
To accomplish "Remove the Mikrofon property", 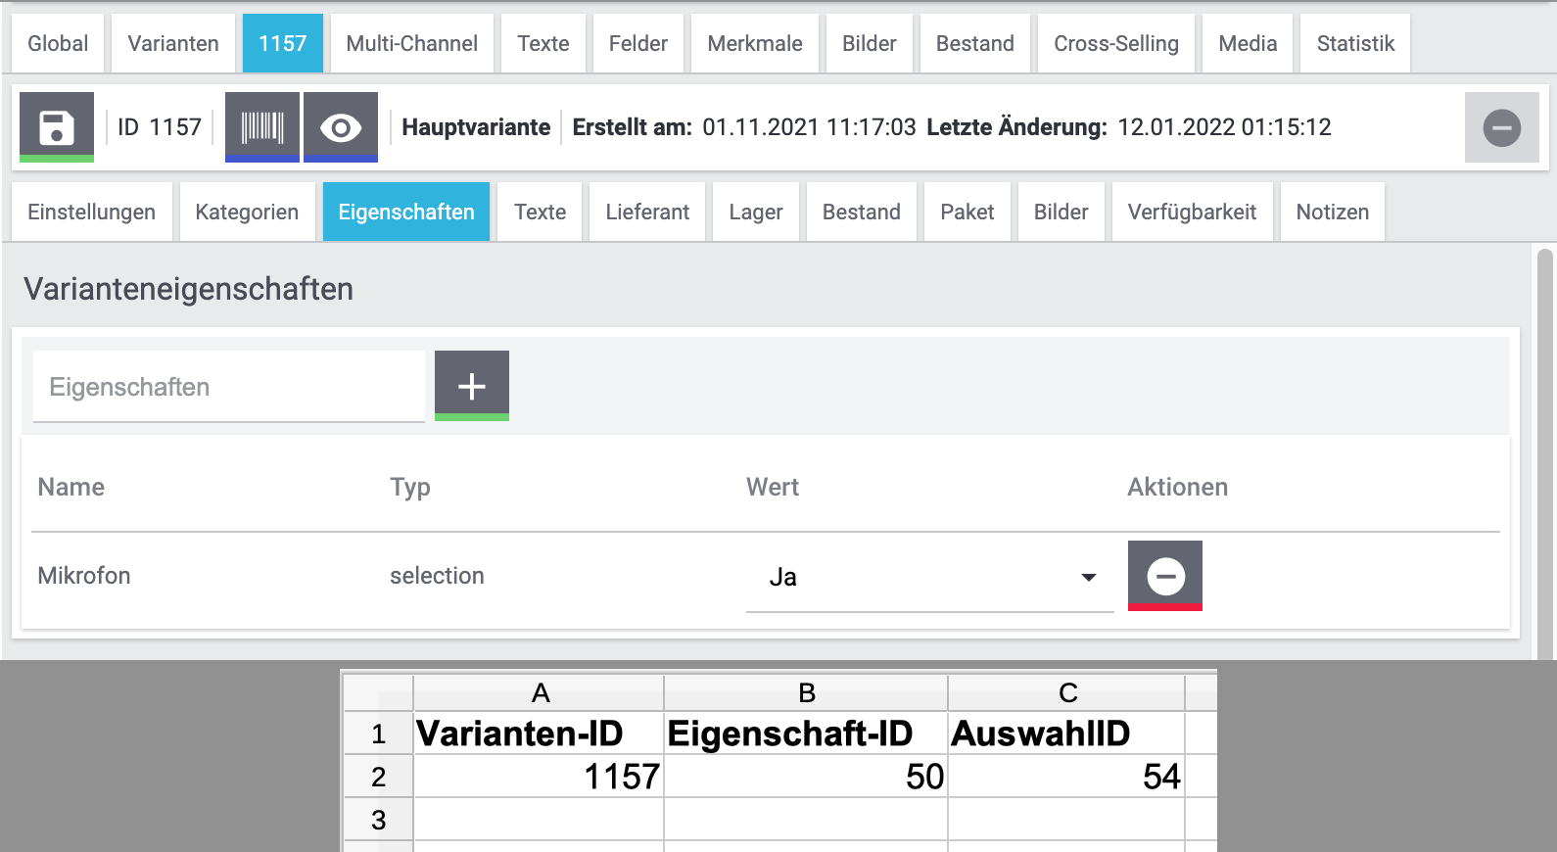I will click(x=1165, y=576).
